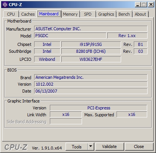Click the empty Side Band Addressing field
156x153 pixels.
tap(66, 121)
